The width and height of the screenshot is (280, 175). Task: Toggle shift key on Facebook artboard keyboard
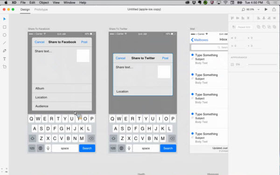tap(32, 139)
